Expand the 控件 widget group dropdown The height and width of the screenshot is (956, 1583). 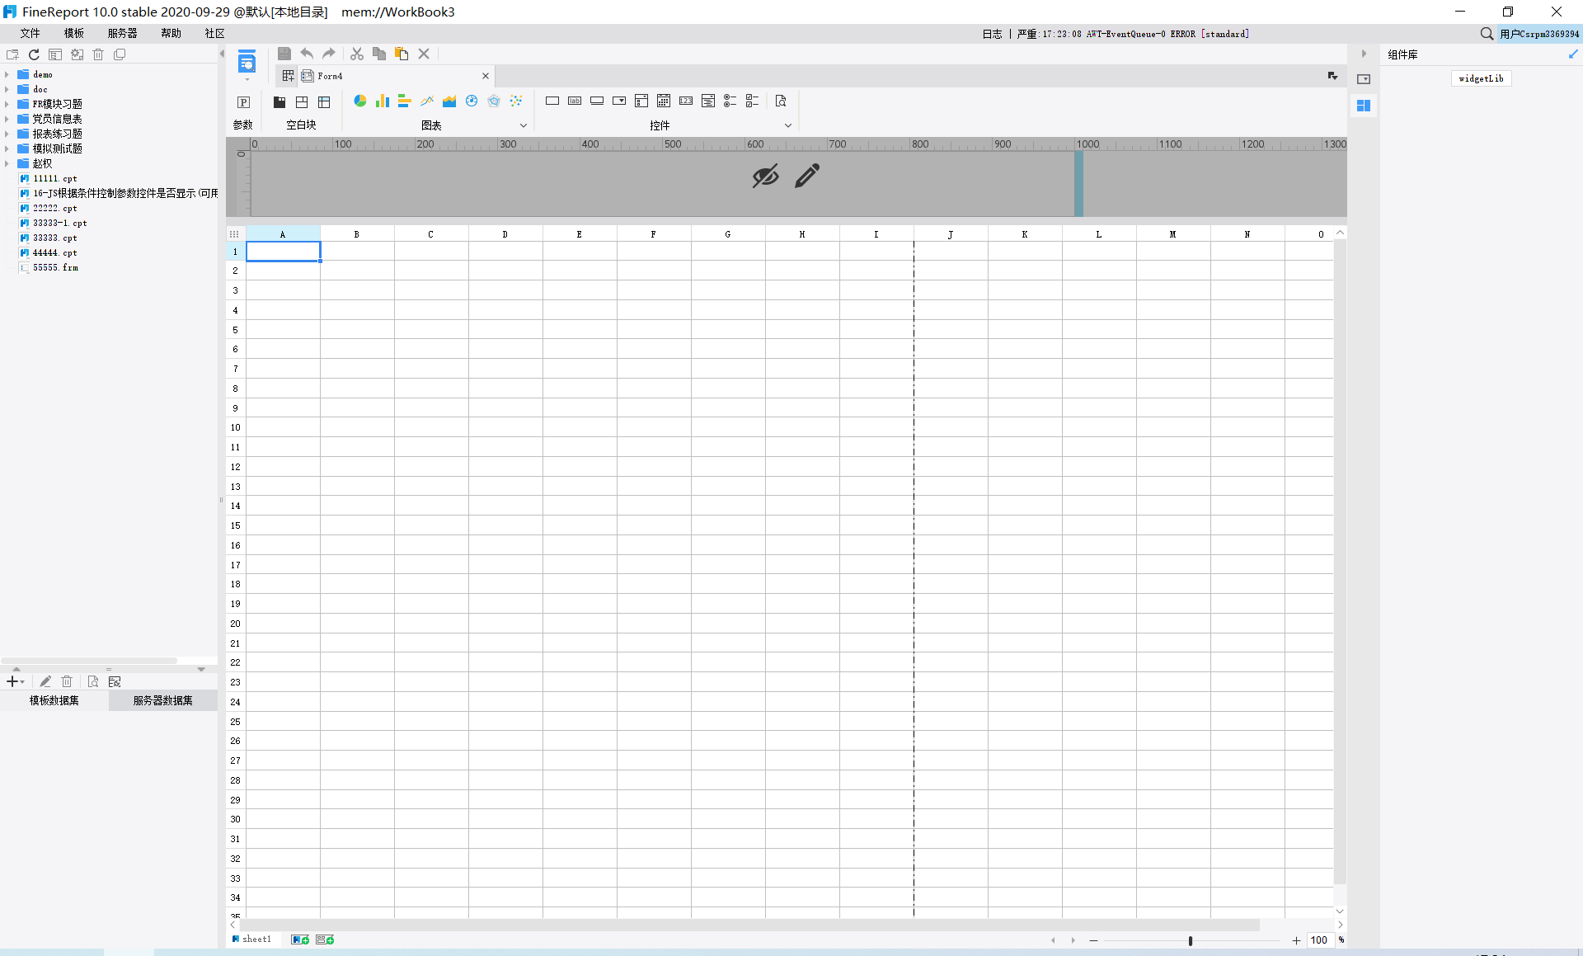tap(788, 125)
